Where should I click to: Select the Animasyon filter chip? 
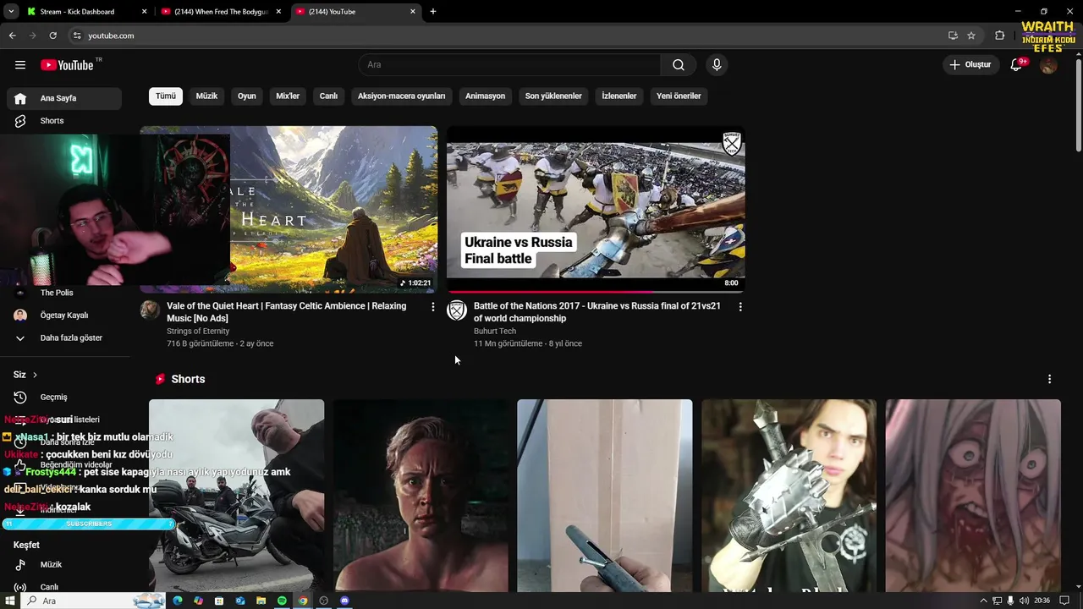[485, 96]
